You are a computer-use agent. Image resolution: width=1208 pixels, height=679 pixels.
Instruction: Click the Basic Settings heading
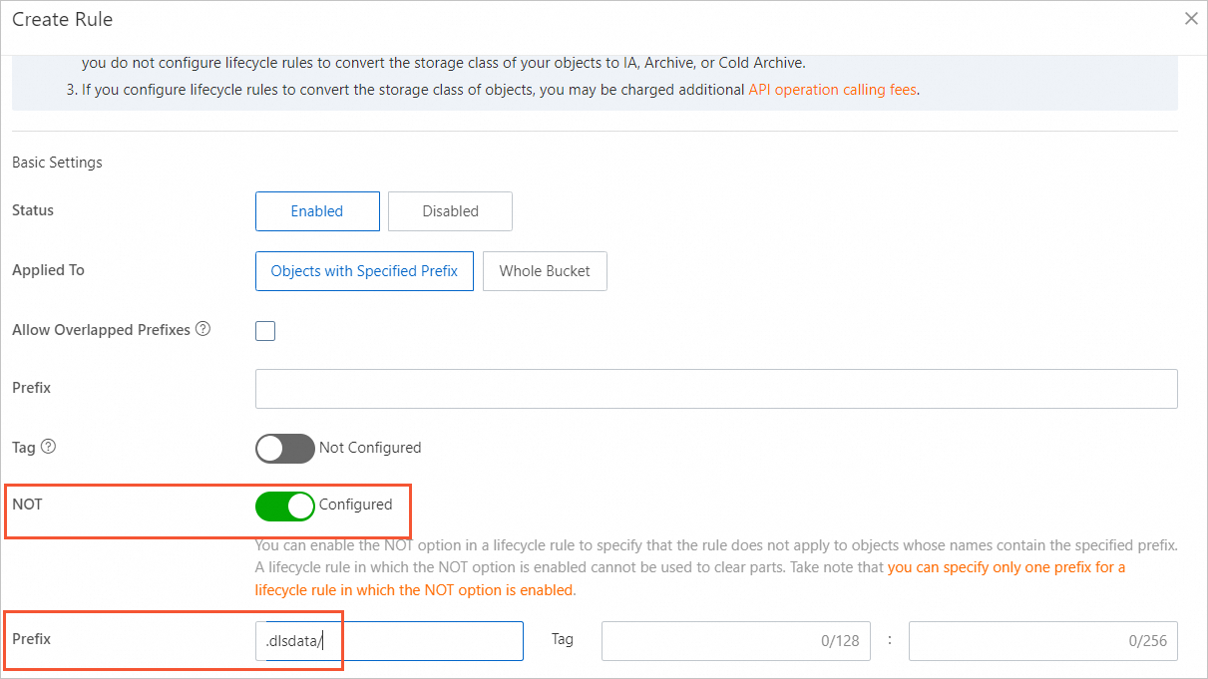pos(57,162)
